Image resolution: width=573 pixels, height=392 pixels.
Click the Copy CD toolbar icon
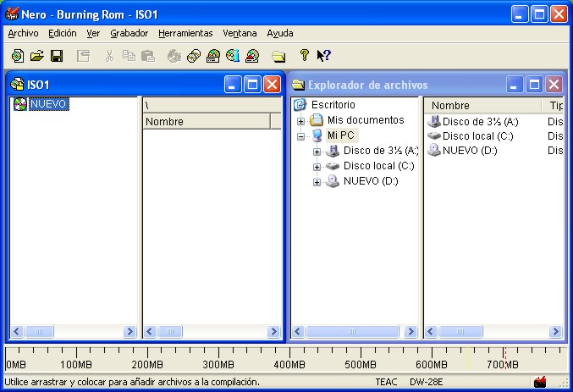tap(194, 56)
